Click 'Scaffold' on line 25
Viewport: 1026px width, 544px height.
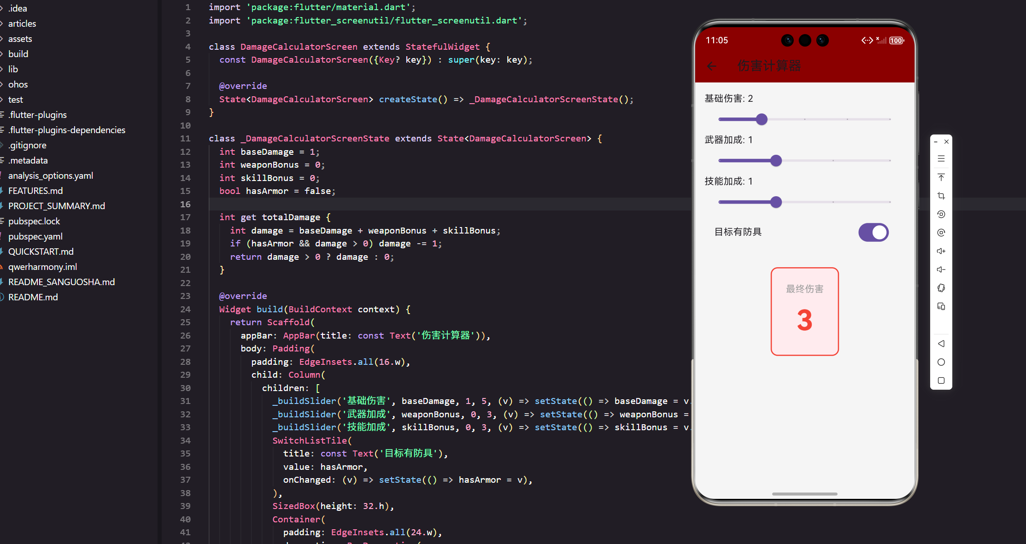[x=288, y=322]
